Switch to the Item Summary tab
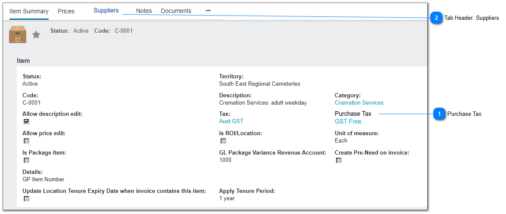Image resolution: width=506 pixels, height=214 pixels. pos(29,11)
